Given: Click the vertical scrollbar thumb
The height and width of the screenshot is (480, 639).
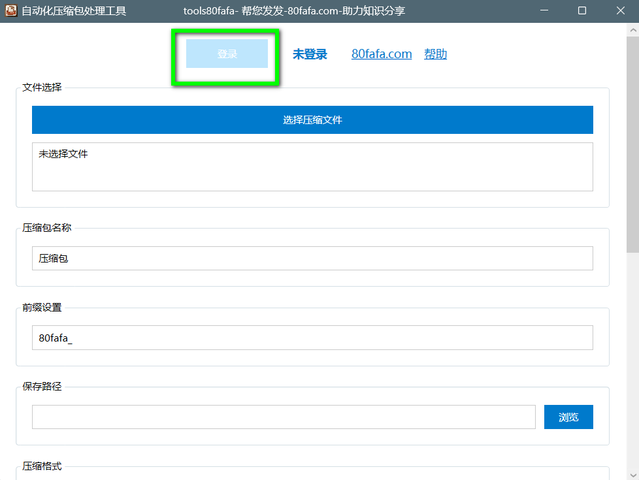Looking at the screenshot, I should pyautogui.click(x=632, y=144).
